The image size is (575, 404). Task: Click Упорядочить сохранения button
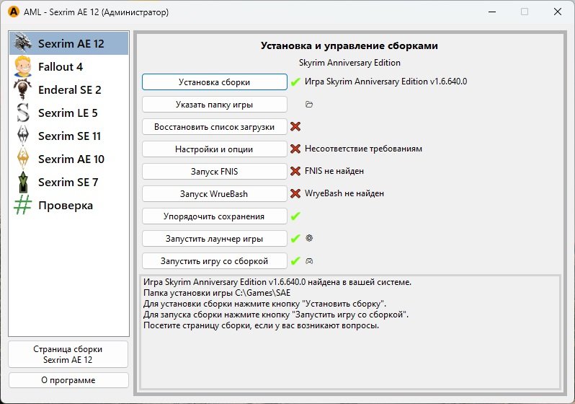point(214,216)
